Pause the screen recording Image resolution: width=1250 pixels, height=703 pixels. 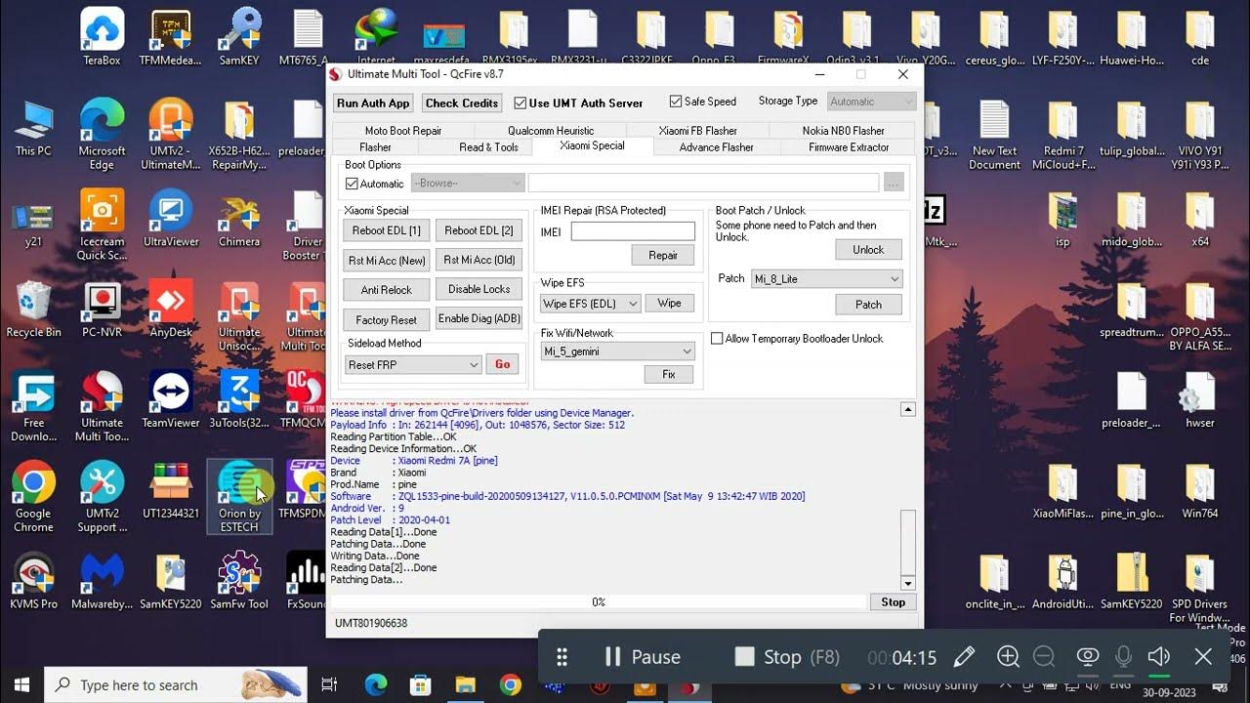click(642, 657)
